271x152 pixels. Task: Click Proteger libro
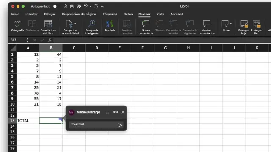click(256, 27)
